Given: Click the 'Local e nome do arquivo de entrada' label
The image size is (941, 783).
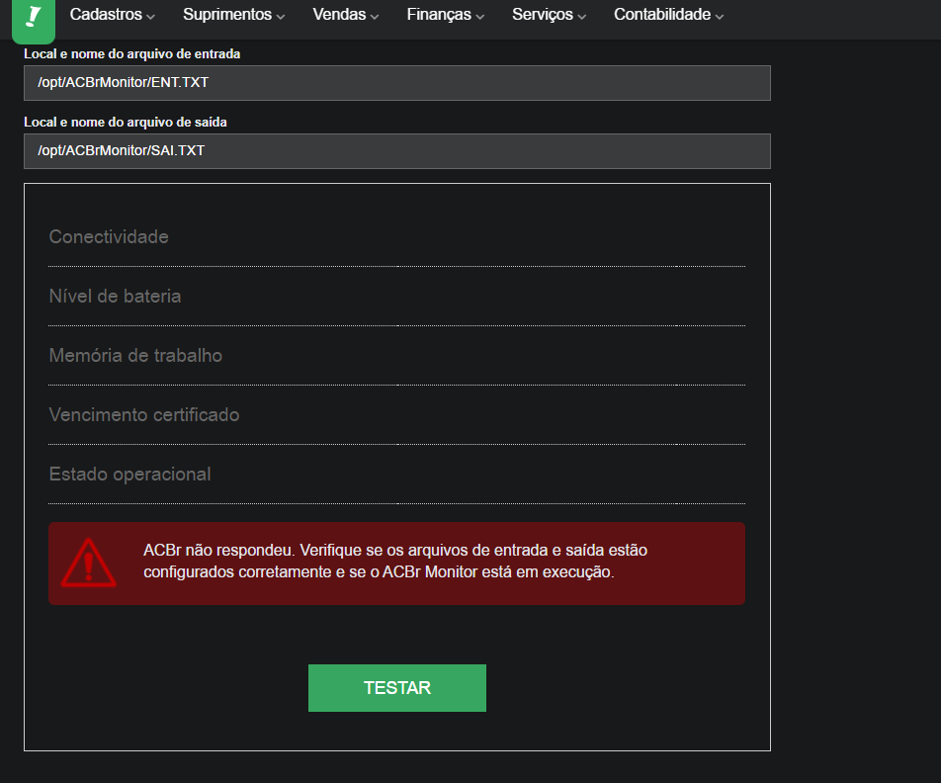Looking at the screenshot, I should [132, 54].
